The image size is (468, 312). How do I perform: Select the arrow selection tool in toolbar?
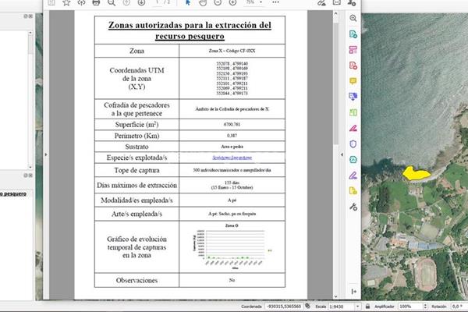coord(188,2)
